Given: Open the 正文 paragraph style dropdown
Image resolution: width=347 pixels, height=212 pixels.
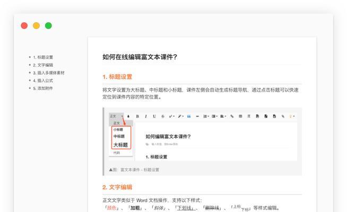Looking at the screenshot, I should (x=116, y=116).
